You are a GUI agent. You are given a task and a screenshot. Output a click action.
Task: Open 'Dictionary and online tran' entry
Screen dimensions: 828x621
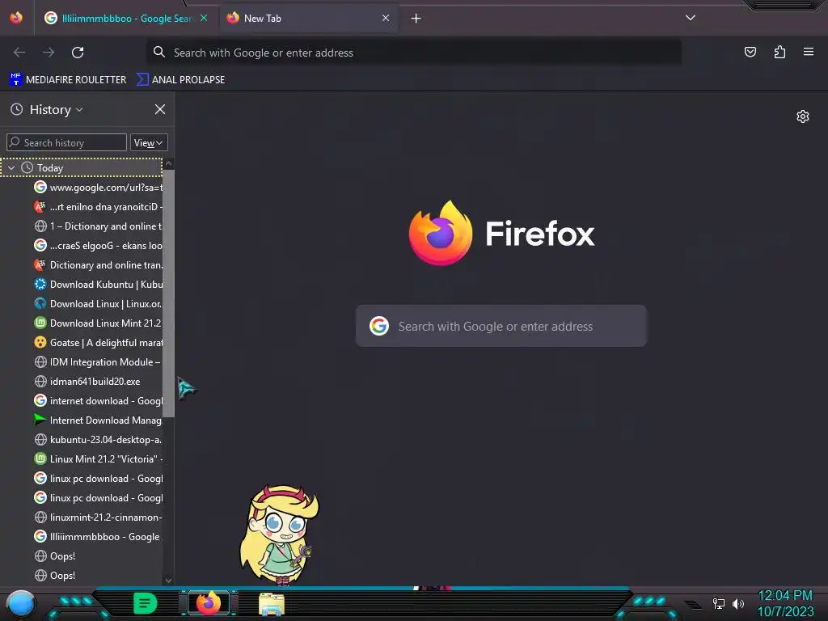point(98,265)
